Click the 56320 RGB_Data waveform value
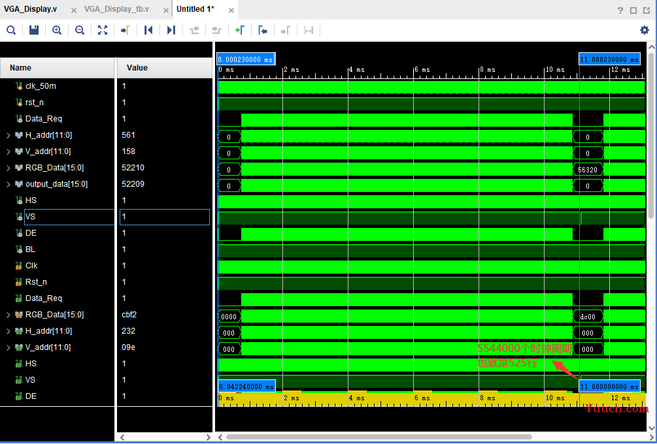The image size is (657, 444). pos(588,170)
